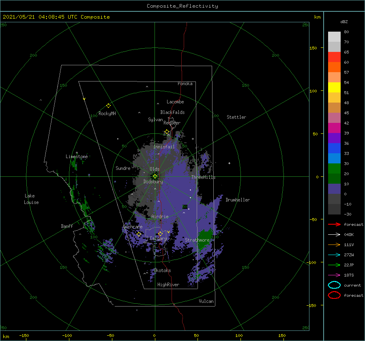365x341 pixels.
Task: Click the Stettler city label
Action: 236,117
